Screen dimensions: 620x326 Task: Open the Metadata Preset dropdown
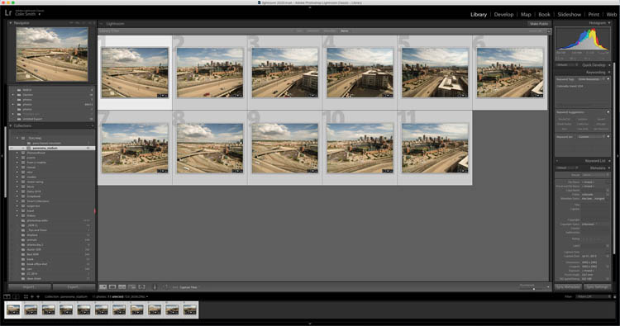pos(594,175)
